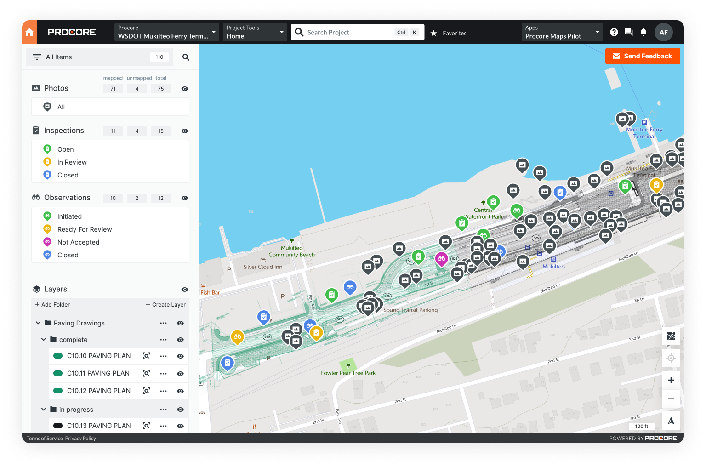Image resolution: width=706 pixels, height=467 pixels.
Task: Toggle visibility of Inspections
Action: 185,131
